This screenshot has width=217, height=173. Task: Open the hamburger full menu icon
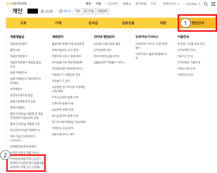213,4
